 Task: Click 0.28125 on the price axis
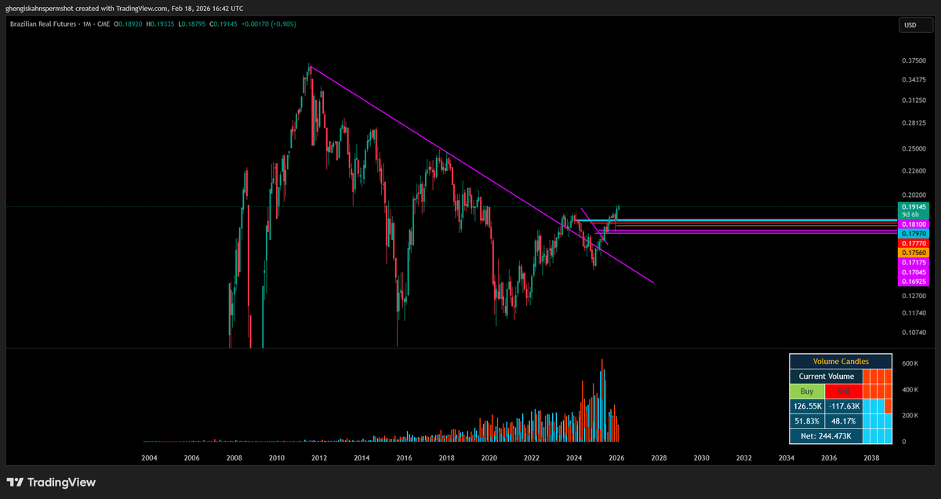tap(914, 123)
